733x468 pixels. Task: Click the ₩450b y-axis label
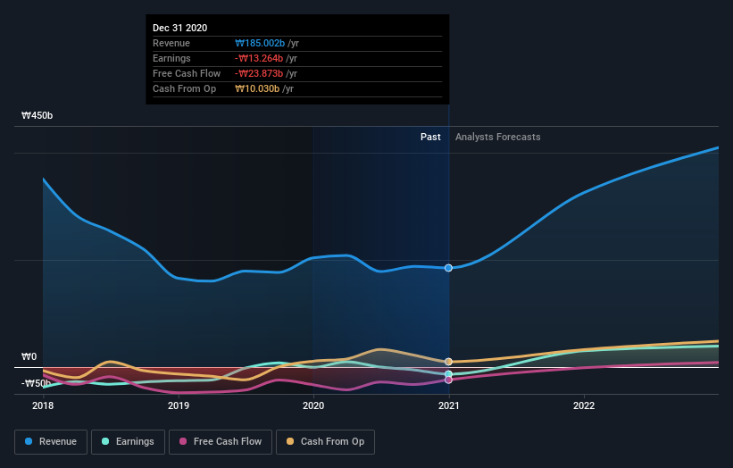click(x=37, y=115)
